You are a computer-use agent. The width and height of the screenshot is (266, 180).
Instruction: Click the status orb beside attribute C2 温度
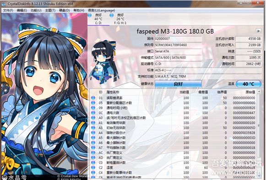(x=93, y=168)
